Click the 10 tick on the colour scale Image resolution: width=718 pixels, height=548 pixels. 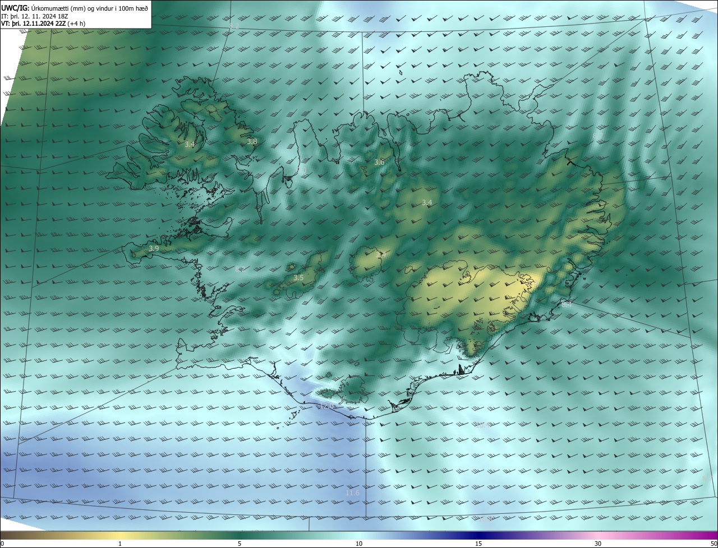(359, 544)
